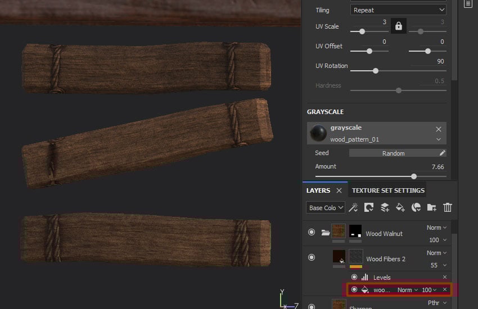Expand the wood_pattern_01 grayscale options chevron
Screen dimensions: 478x309
439,139
